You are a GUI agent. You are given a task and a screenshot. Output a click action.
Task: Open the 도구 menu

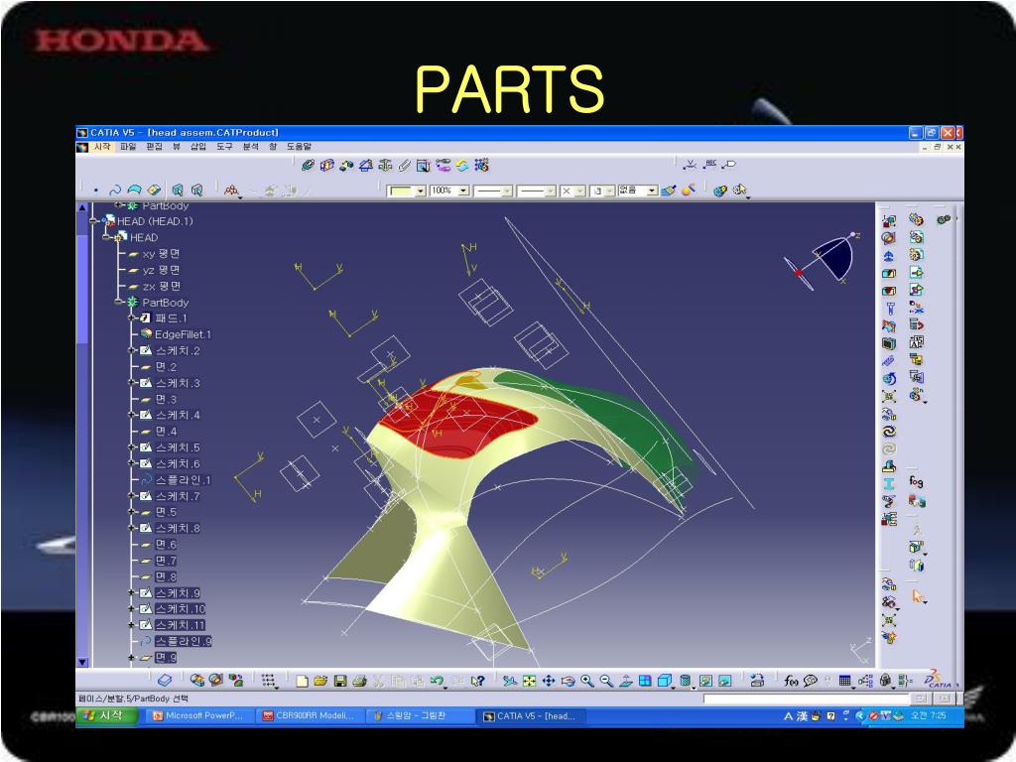(x=224, y=147)
